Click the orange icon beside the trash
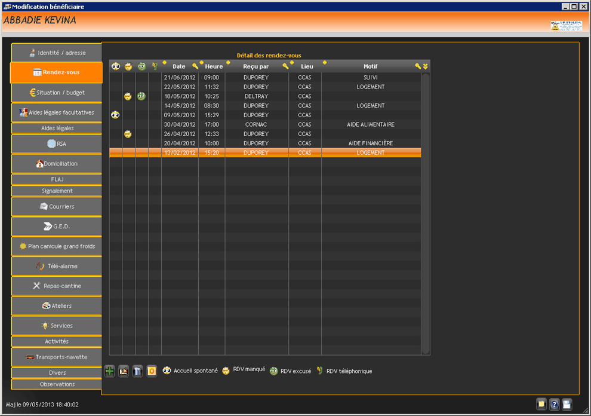 pos(152,371)
